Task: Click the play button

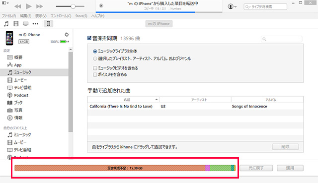Action: (29, 6)
